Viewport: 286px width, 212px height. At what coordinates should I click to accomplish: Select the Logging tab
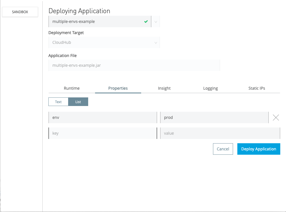click(x=210, y=88)
